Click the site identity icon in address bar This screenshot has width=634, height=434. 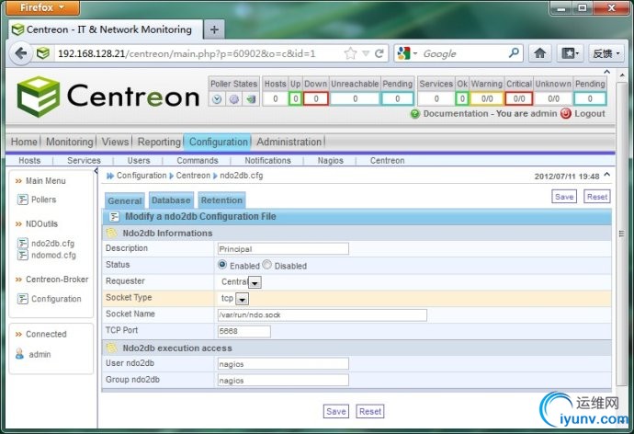click(x=43, y=53)
